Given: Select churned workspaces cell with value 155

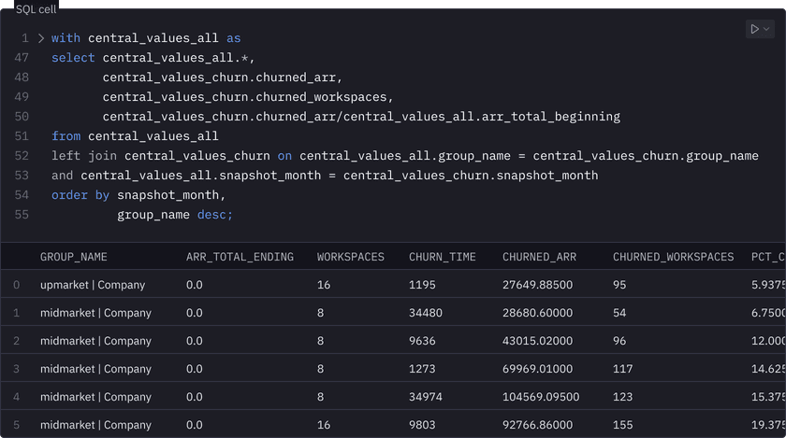Looking at the screenshot, I should (x=623, y=425).
